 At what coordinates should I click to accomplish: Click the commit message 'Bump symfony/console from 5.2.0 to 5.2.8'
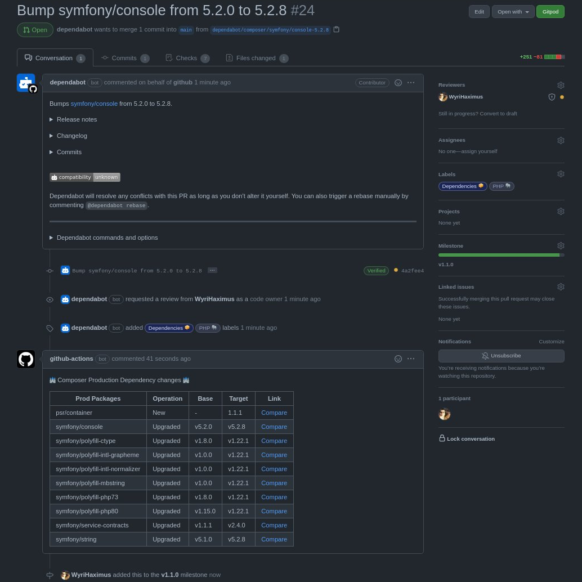[x=137, y=271]
